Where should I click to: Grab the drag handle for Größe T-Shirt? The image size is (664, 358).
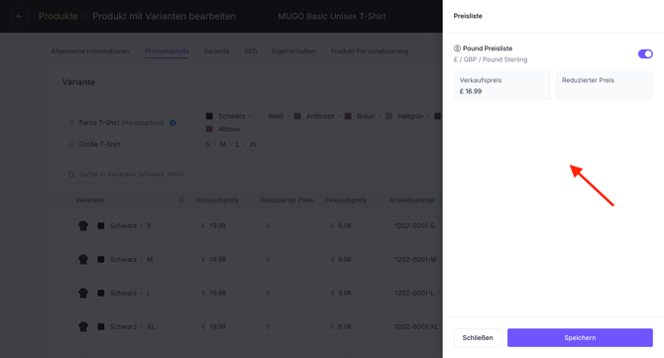[71, 144]
